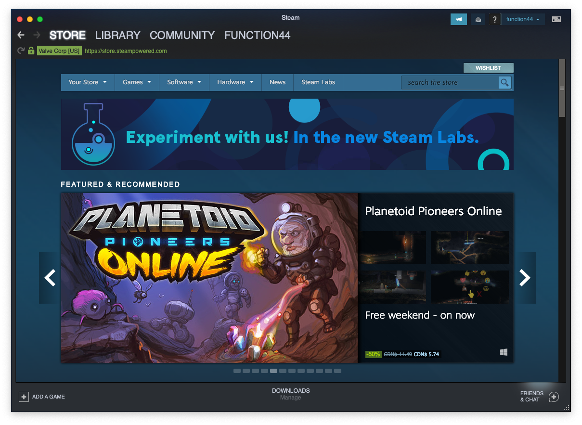Select the highlighted fifth carousel dot
Image resolution: width=582 pixels, height=425 pixels.
pyautogui.click(x=273, y=371)
